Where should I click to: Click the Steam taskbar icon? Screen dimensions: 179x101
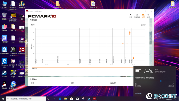pyautogui.click(x=89, y=99)
